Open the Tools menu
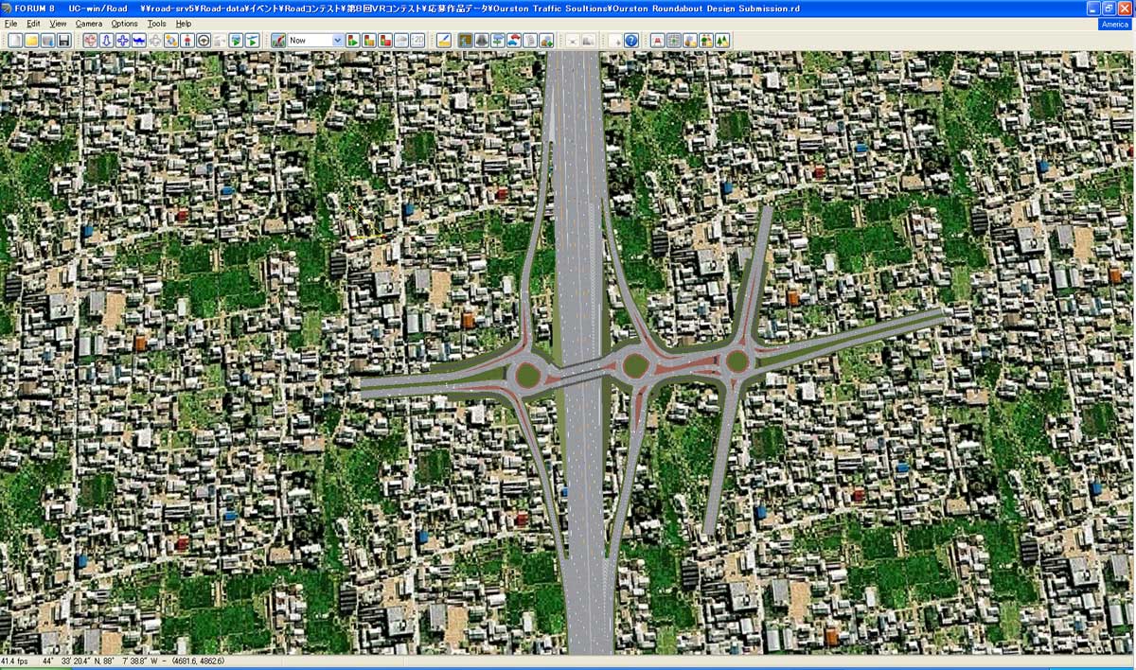Image resolution: width=1136 pixels, height=670 pixels. [156, 23]
